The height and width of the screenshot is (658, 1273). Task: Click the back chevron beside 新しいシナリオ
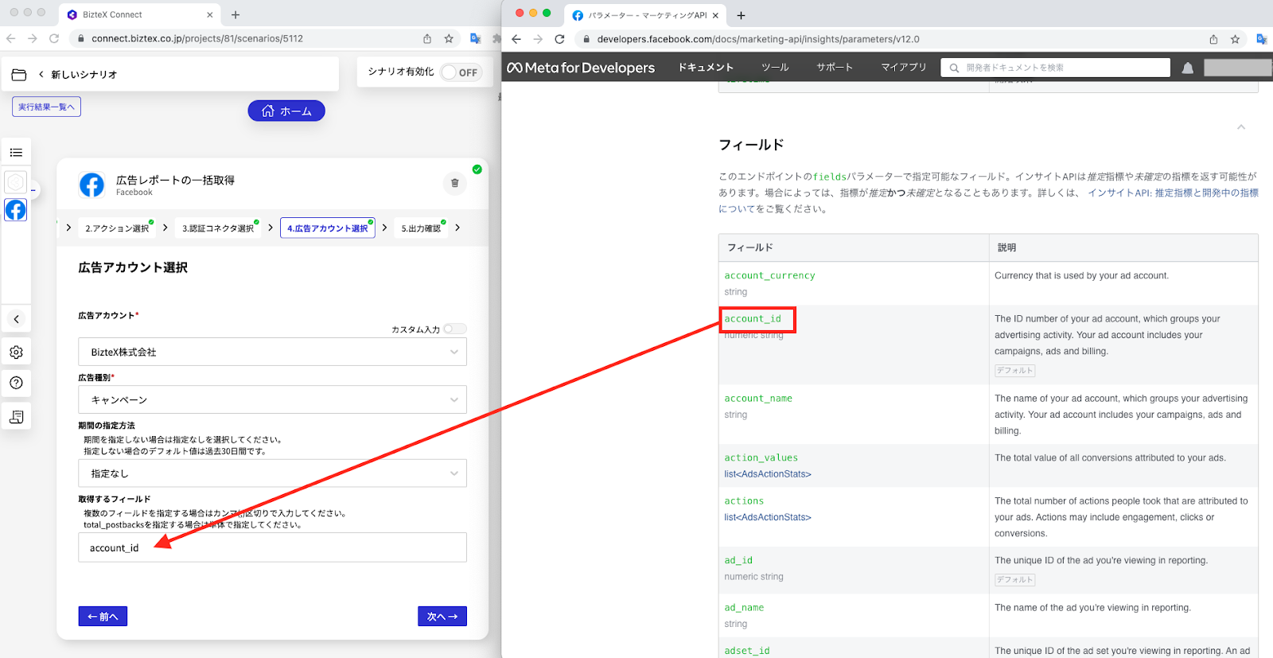[41, 75]
